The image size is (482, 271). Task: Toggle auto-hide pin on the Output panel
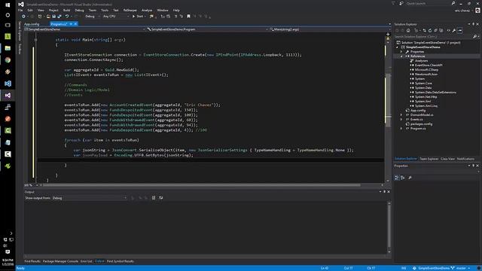[384, 192]
